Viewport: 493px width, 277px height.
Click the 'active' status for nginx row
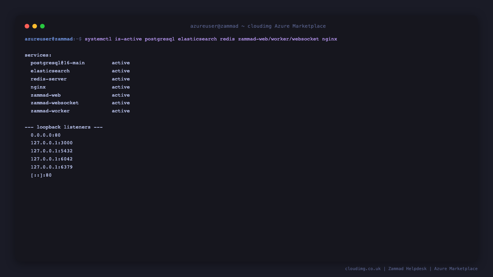coord(121,87)
